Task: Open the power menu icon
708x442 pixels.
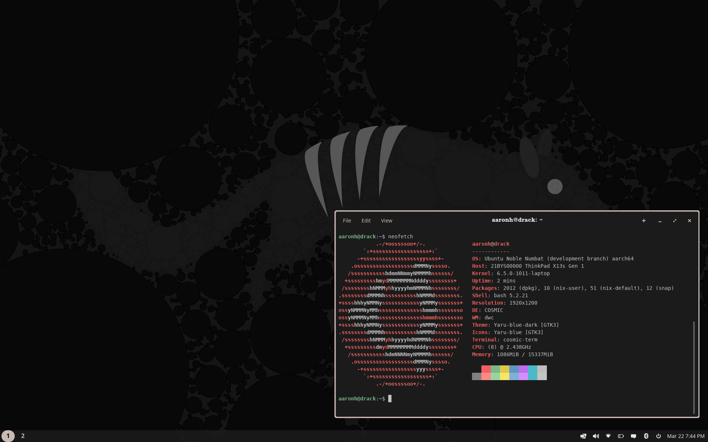Action: 659,436
